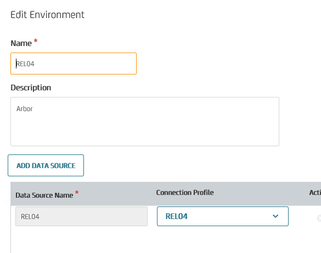Click the disabled Data Source Name field
Image resolution: width=321 pixels, height=253 pixels.
click(81, 216)
